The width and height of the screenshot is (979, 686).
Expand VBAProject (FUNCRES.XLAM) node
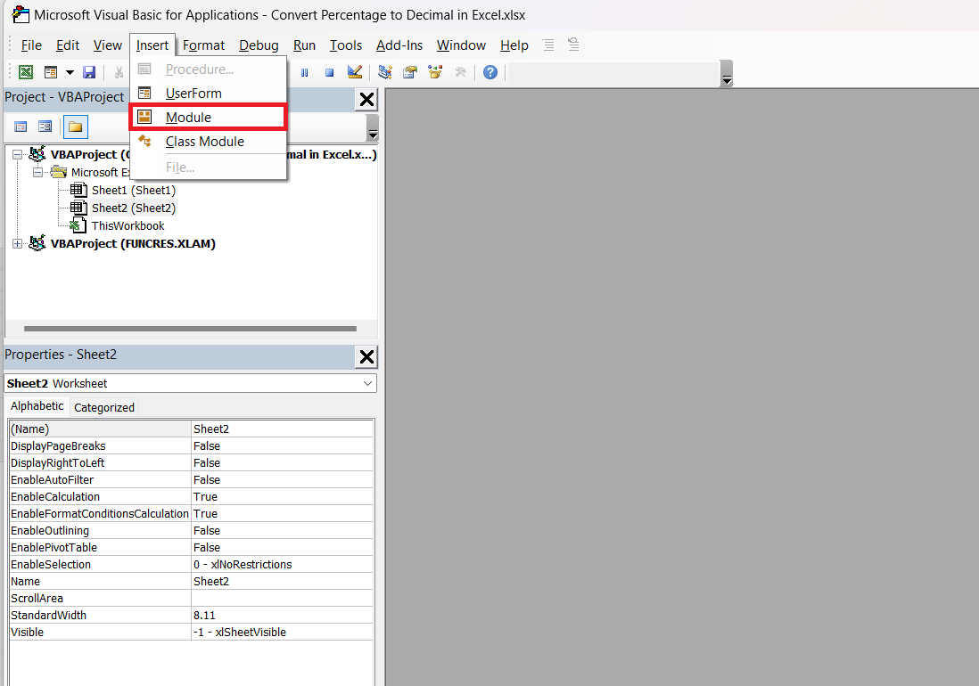18,243
